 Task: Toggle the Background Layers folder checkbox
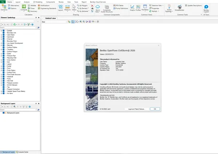pos(4,113)
